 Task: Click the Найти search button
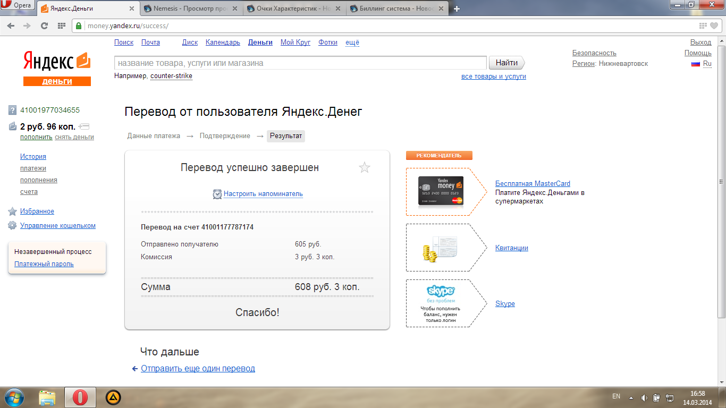(x=506, y=63)
